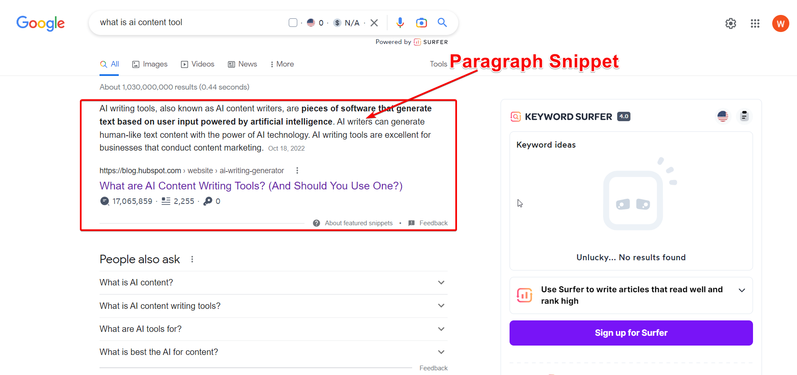Open the W account avatar

point(781,23)
